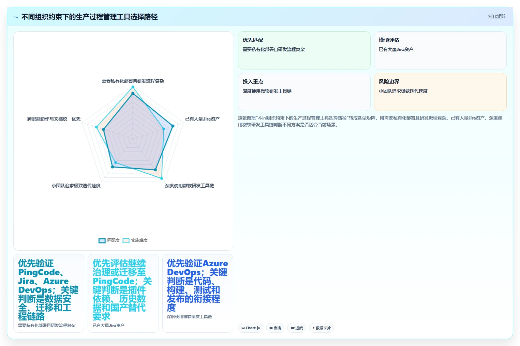Click 小团队追求极致迭代速度 text in 风险边界 card

(x=403, y=91)
